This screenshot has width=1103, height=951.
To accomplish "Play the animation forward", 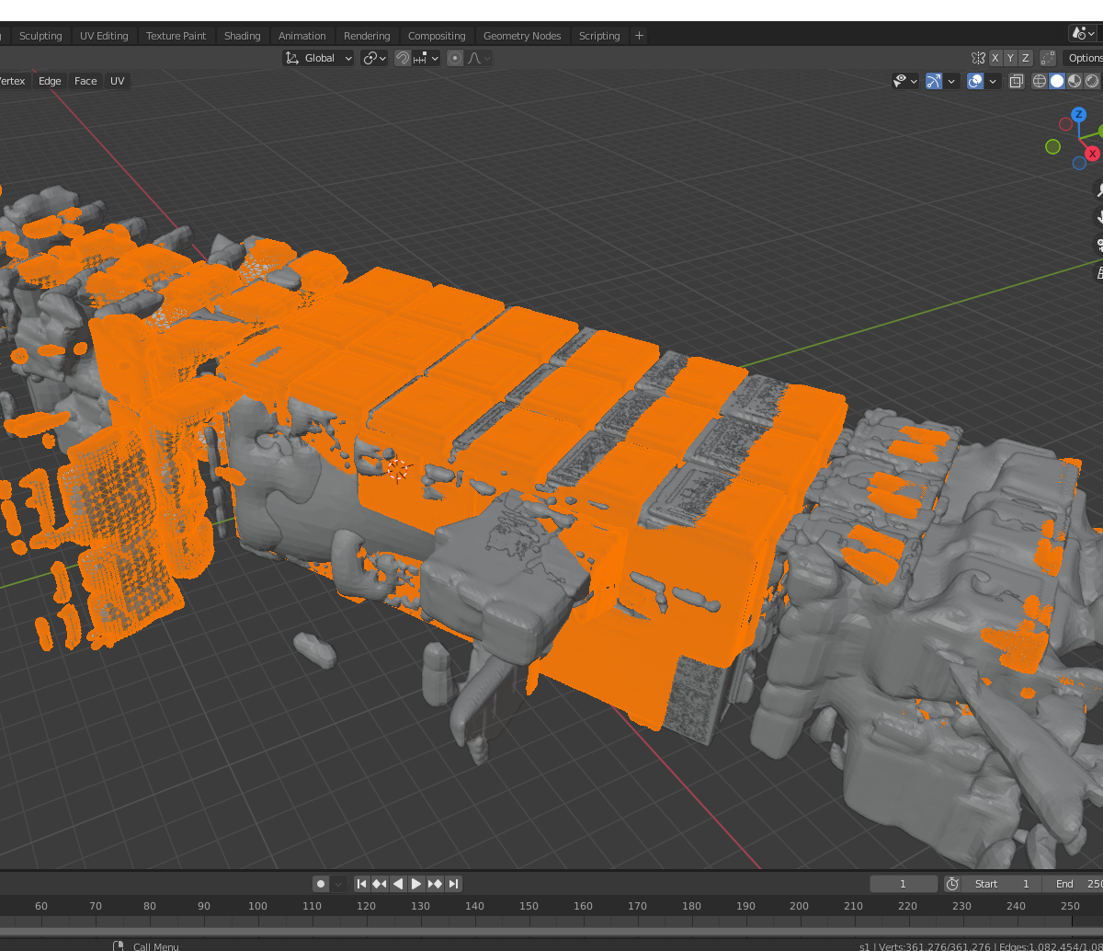I will pos(416,884).
